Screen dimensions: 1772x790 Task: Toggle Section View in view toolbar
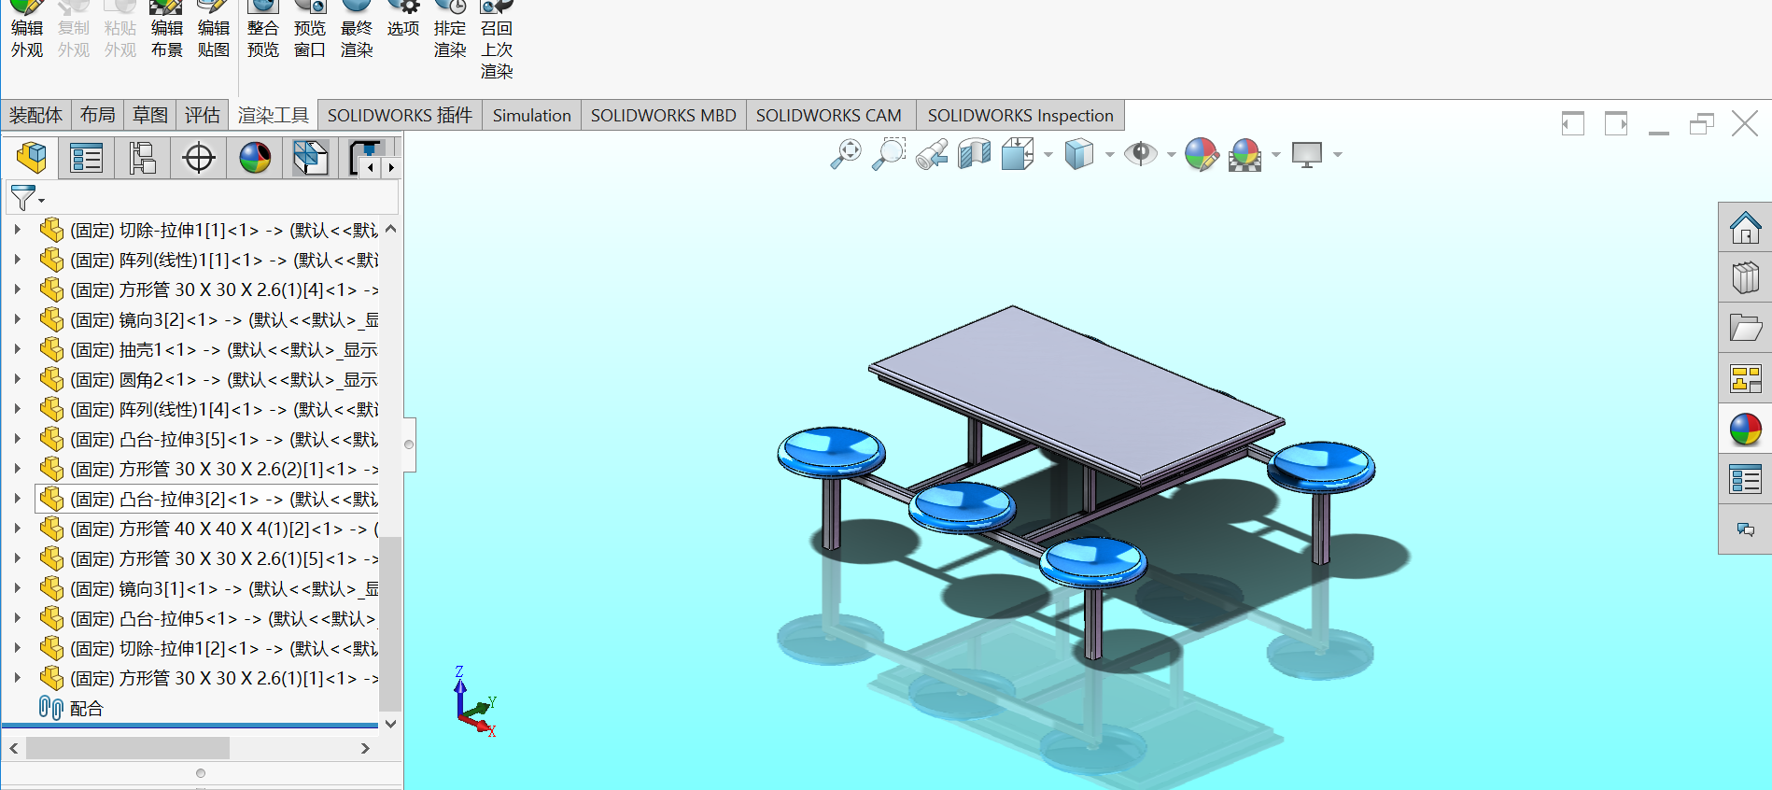974,154
